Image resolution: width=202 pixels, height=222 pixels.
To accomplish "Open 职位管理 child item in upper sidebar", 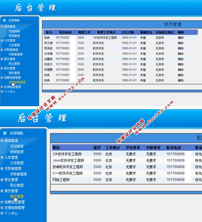I will tap(14, 64).
